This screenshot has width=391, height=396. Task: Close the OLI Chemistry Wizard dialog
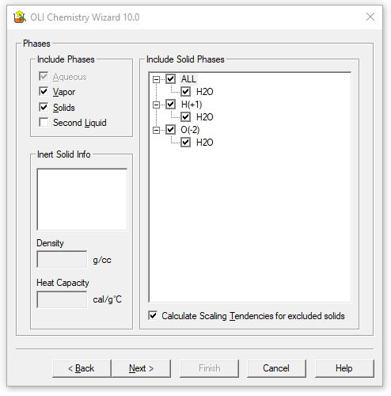pos(370,17)
